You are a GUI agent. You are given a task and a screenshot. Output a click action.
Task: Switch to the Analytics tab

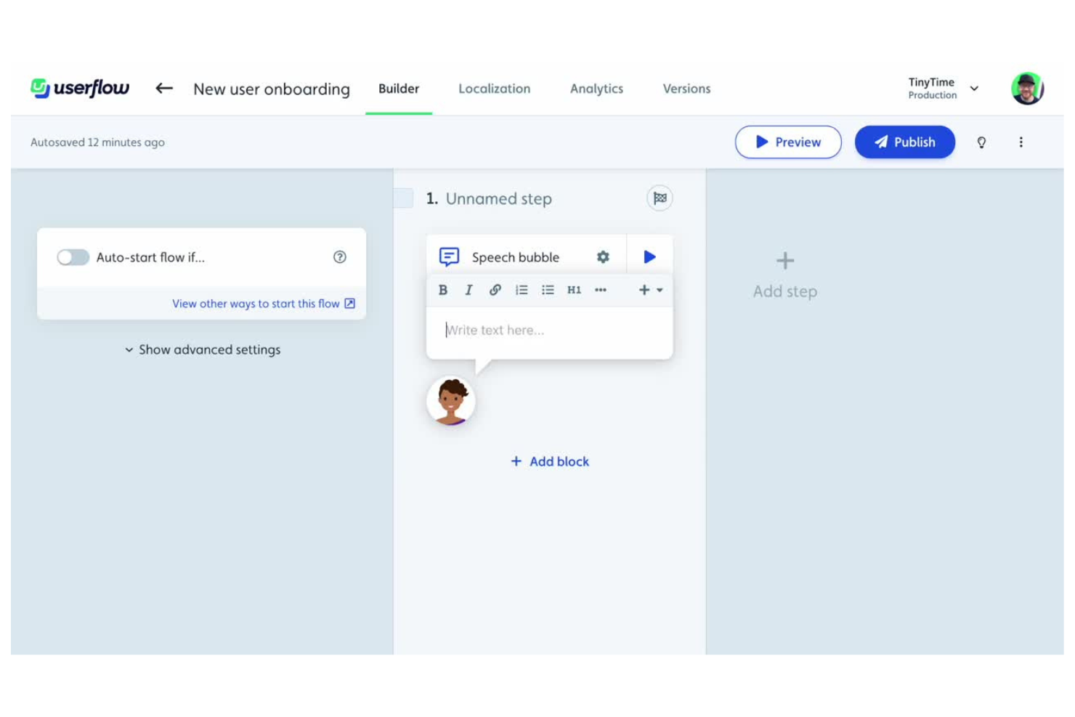pos(596,88)
